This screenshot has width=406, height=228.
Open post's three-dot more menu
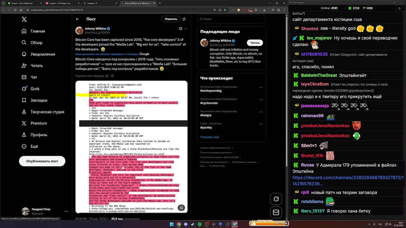click(x=186, y=28)
